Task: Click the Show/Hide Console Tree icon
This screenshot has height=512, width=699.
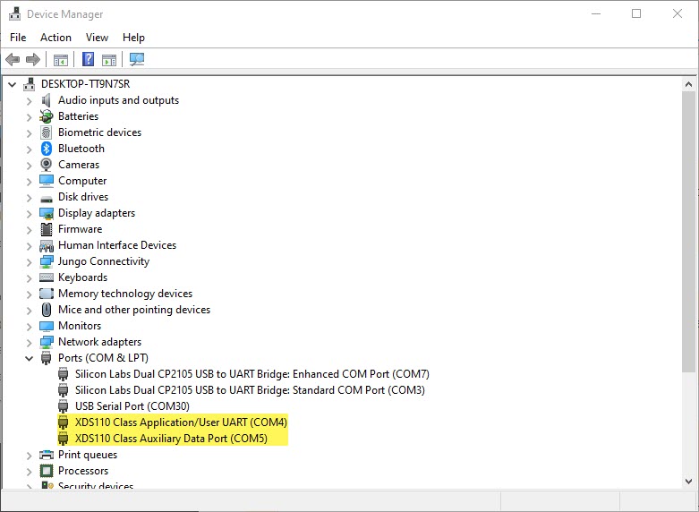Action: pos(60,60)
